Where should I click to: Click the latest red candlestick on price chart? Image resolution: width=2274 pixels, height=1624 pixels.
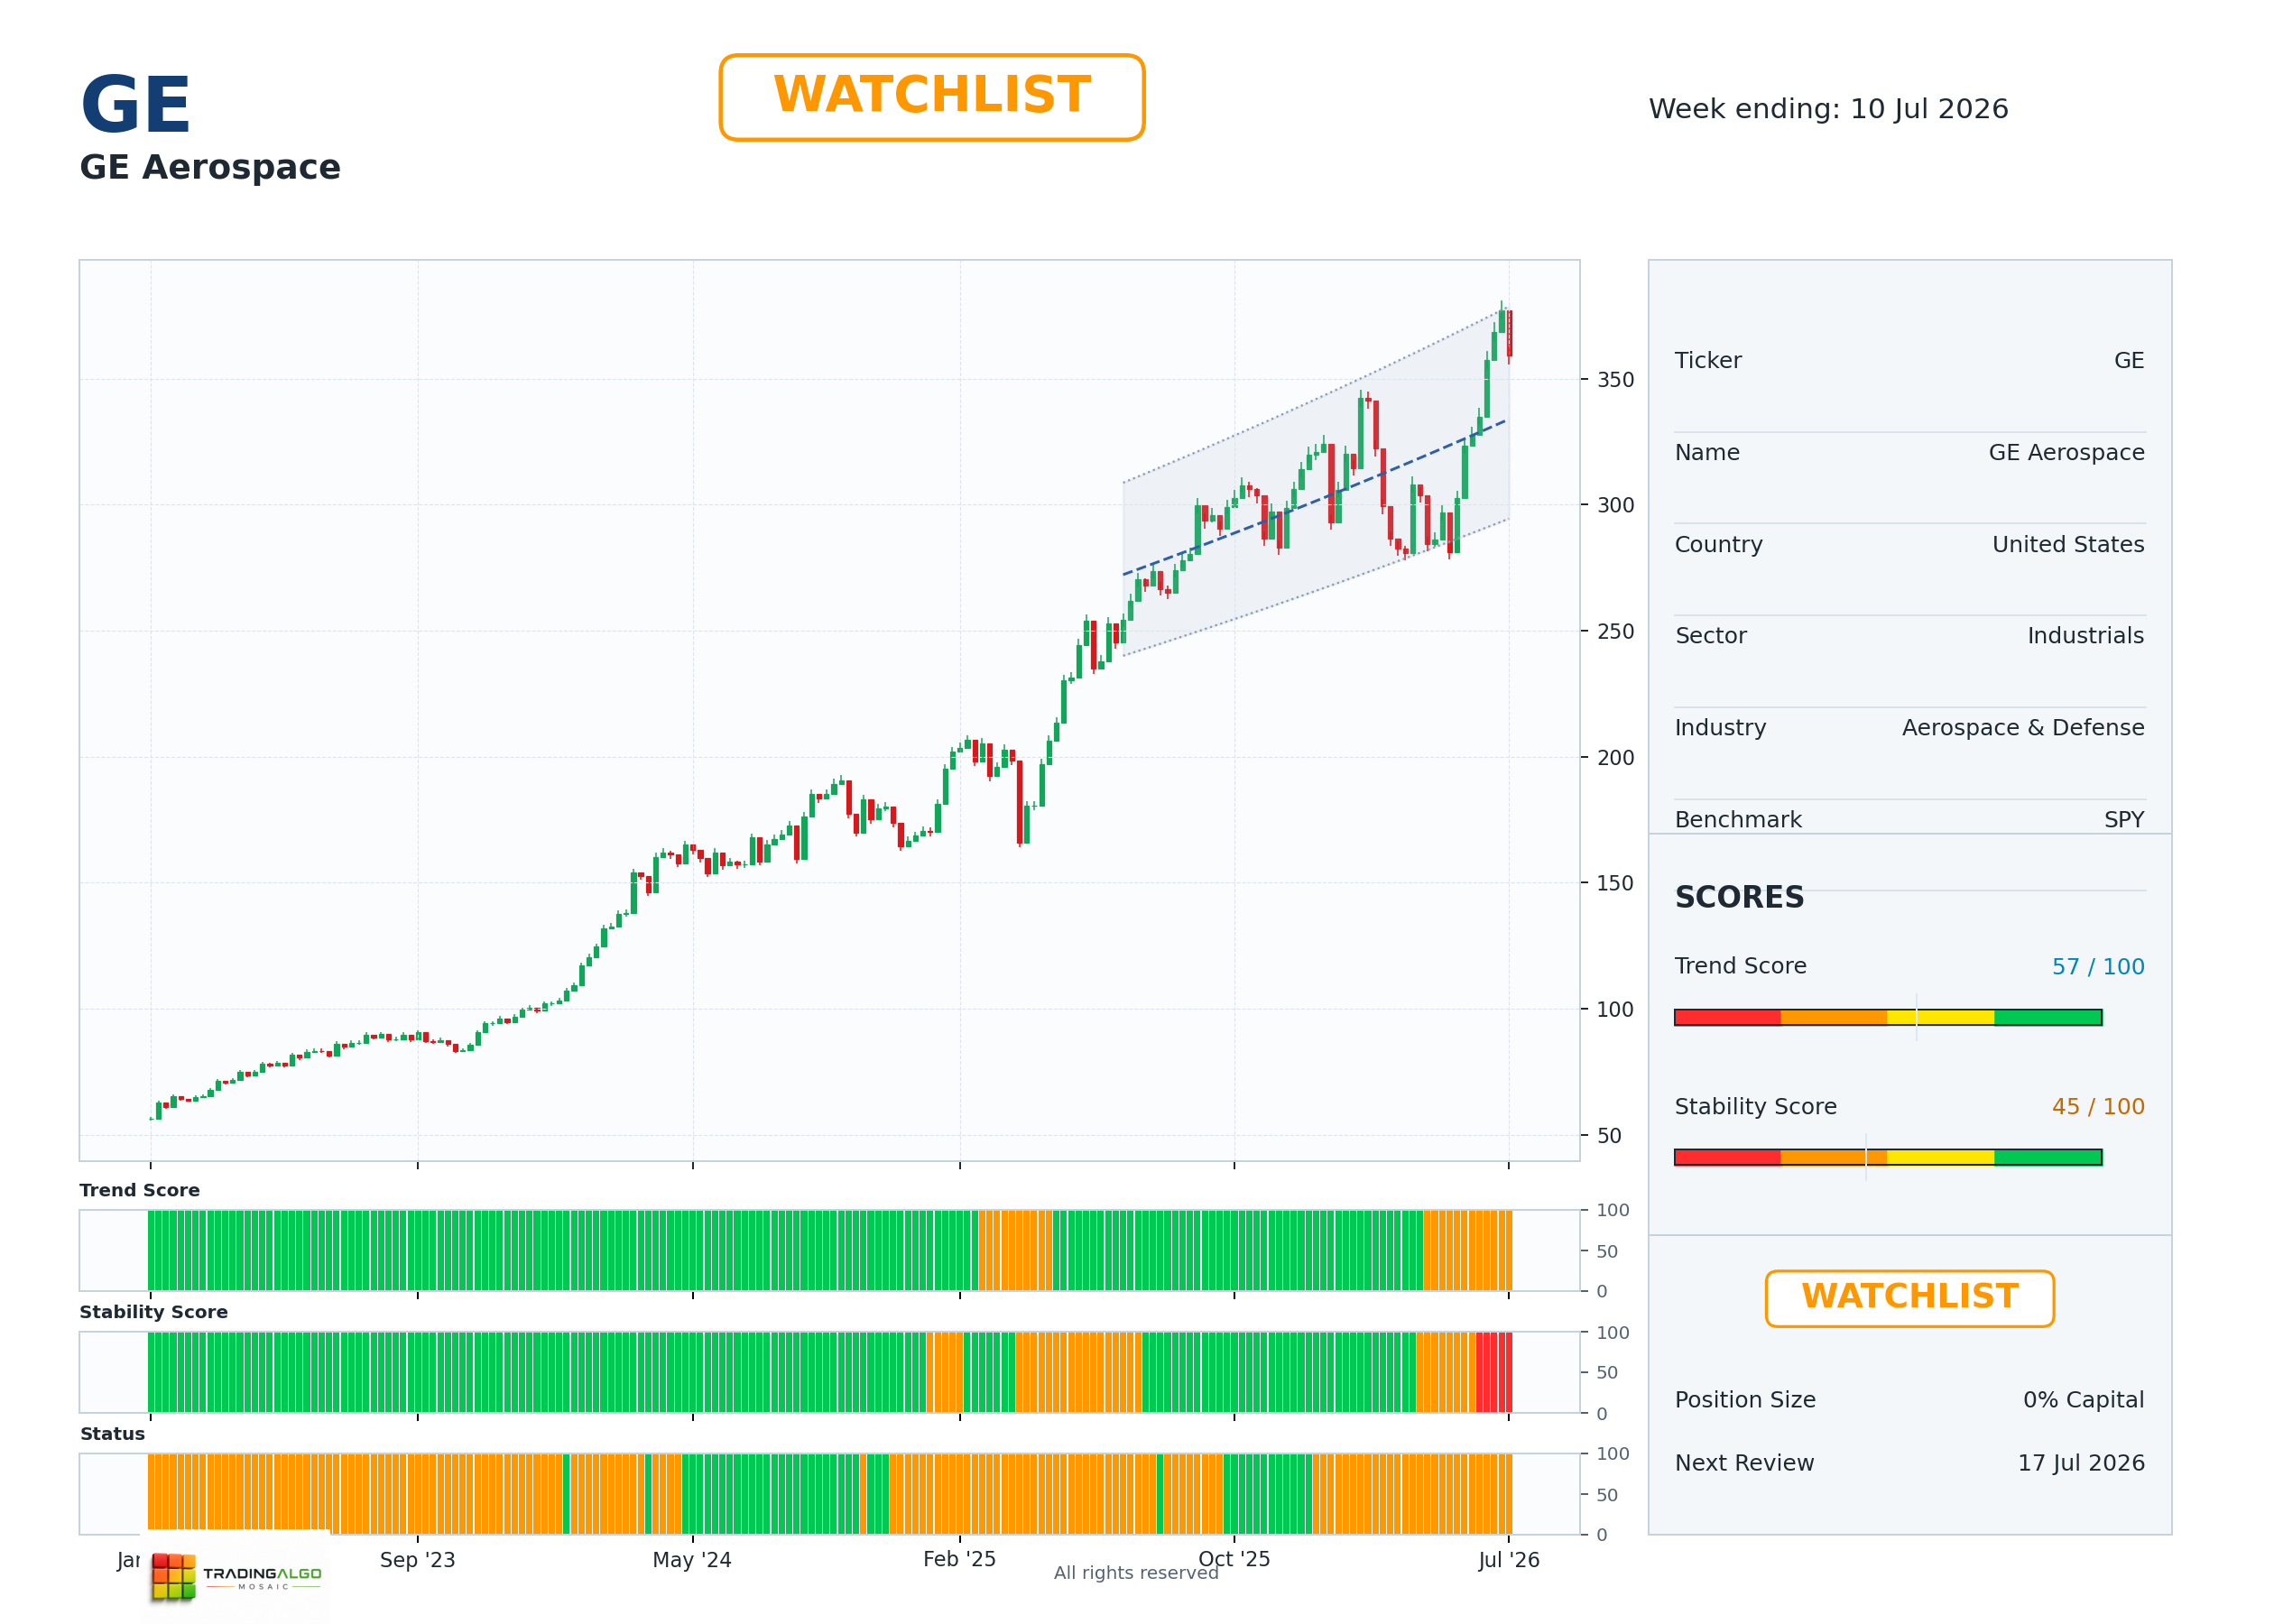click(x=1509, y=334)
